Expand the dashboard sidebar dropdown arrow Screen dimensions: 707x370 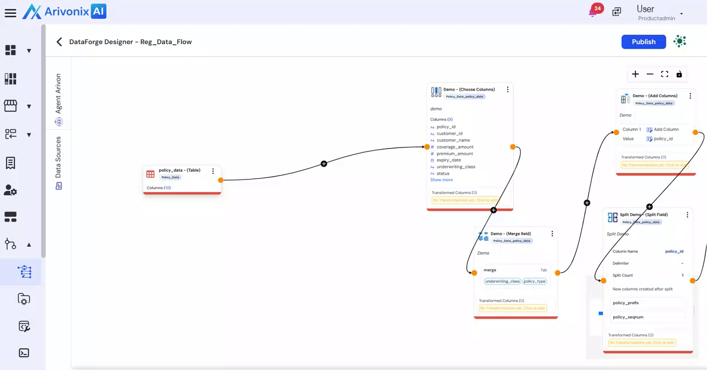29,51
